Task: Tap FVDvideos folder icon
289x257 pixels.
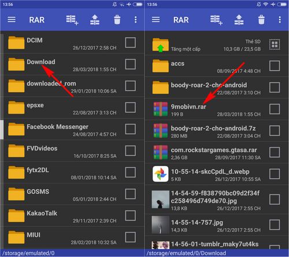Action: pos(16,150)
